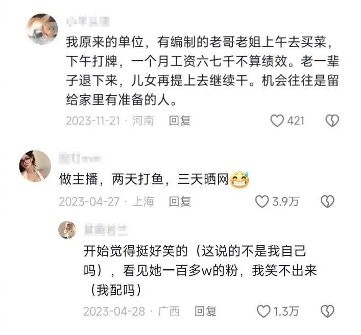Tap broken heart icon on the Guangxi reply

(328, 312)
